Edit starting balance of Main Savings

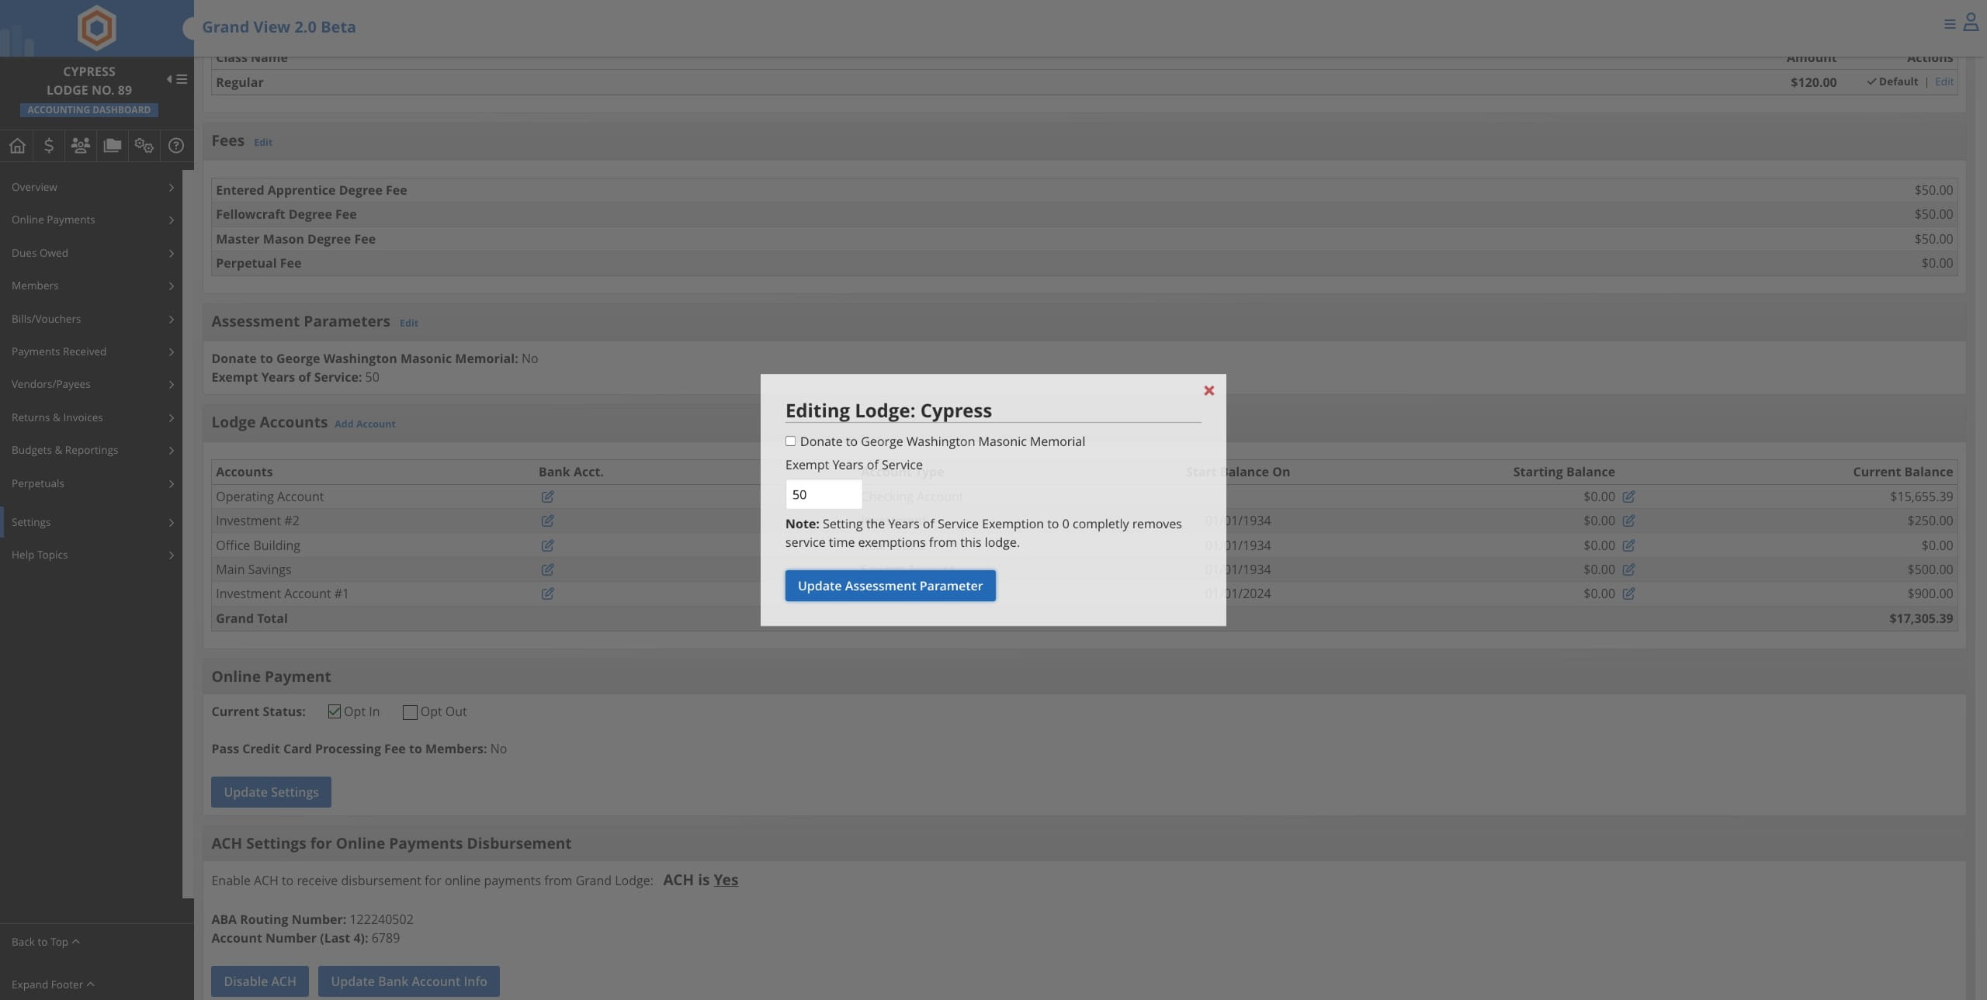point(1628,569)
